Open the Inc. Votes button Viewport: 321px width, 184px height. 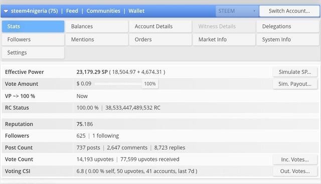click(x=295, y=159)
